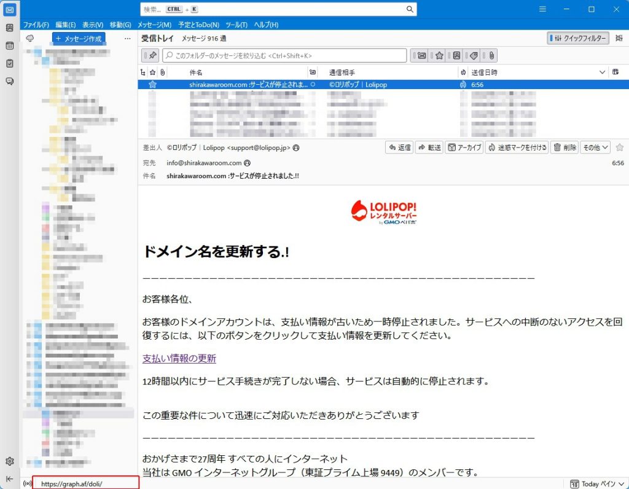Viewport: 629px width, 489px height.
Task: Open the Thunderbird hamburger app menu
Action: 542,9
